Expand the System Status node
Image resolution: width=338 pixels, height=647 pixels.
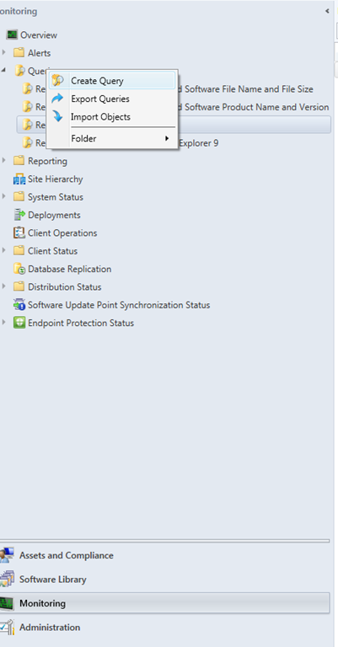3,196
